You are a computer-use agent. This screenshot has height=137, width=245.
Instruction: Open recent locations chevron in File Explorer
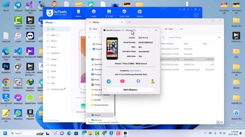[x=100, y=37]
